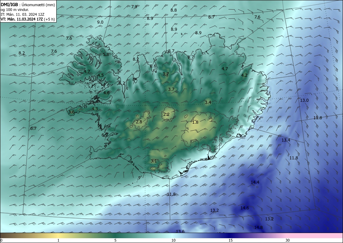Image resolution: width=343 pixels, height=243 pixels.
Task: Click the '10' tick on the color scale
Action: (x=174, y=241)
